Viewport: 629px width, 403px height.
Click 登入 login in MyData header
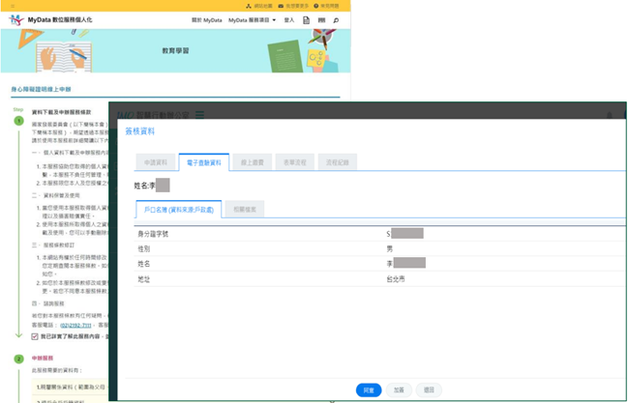tap(288, 20)
